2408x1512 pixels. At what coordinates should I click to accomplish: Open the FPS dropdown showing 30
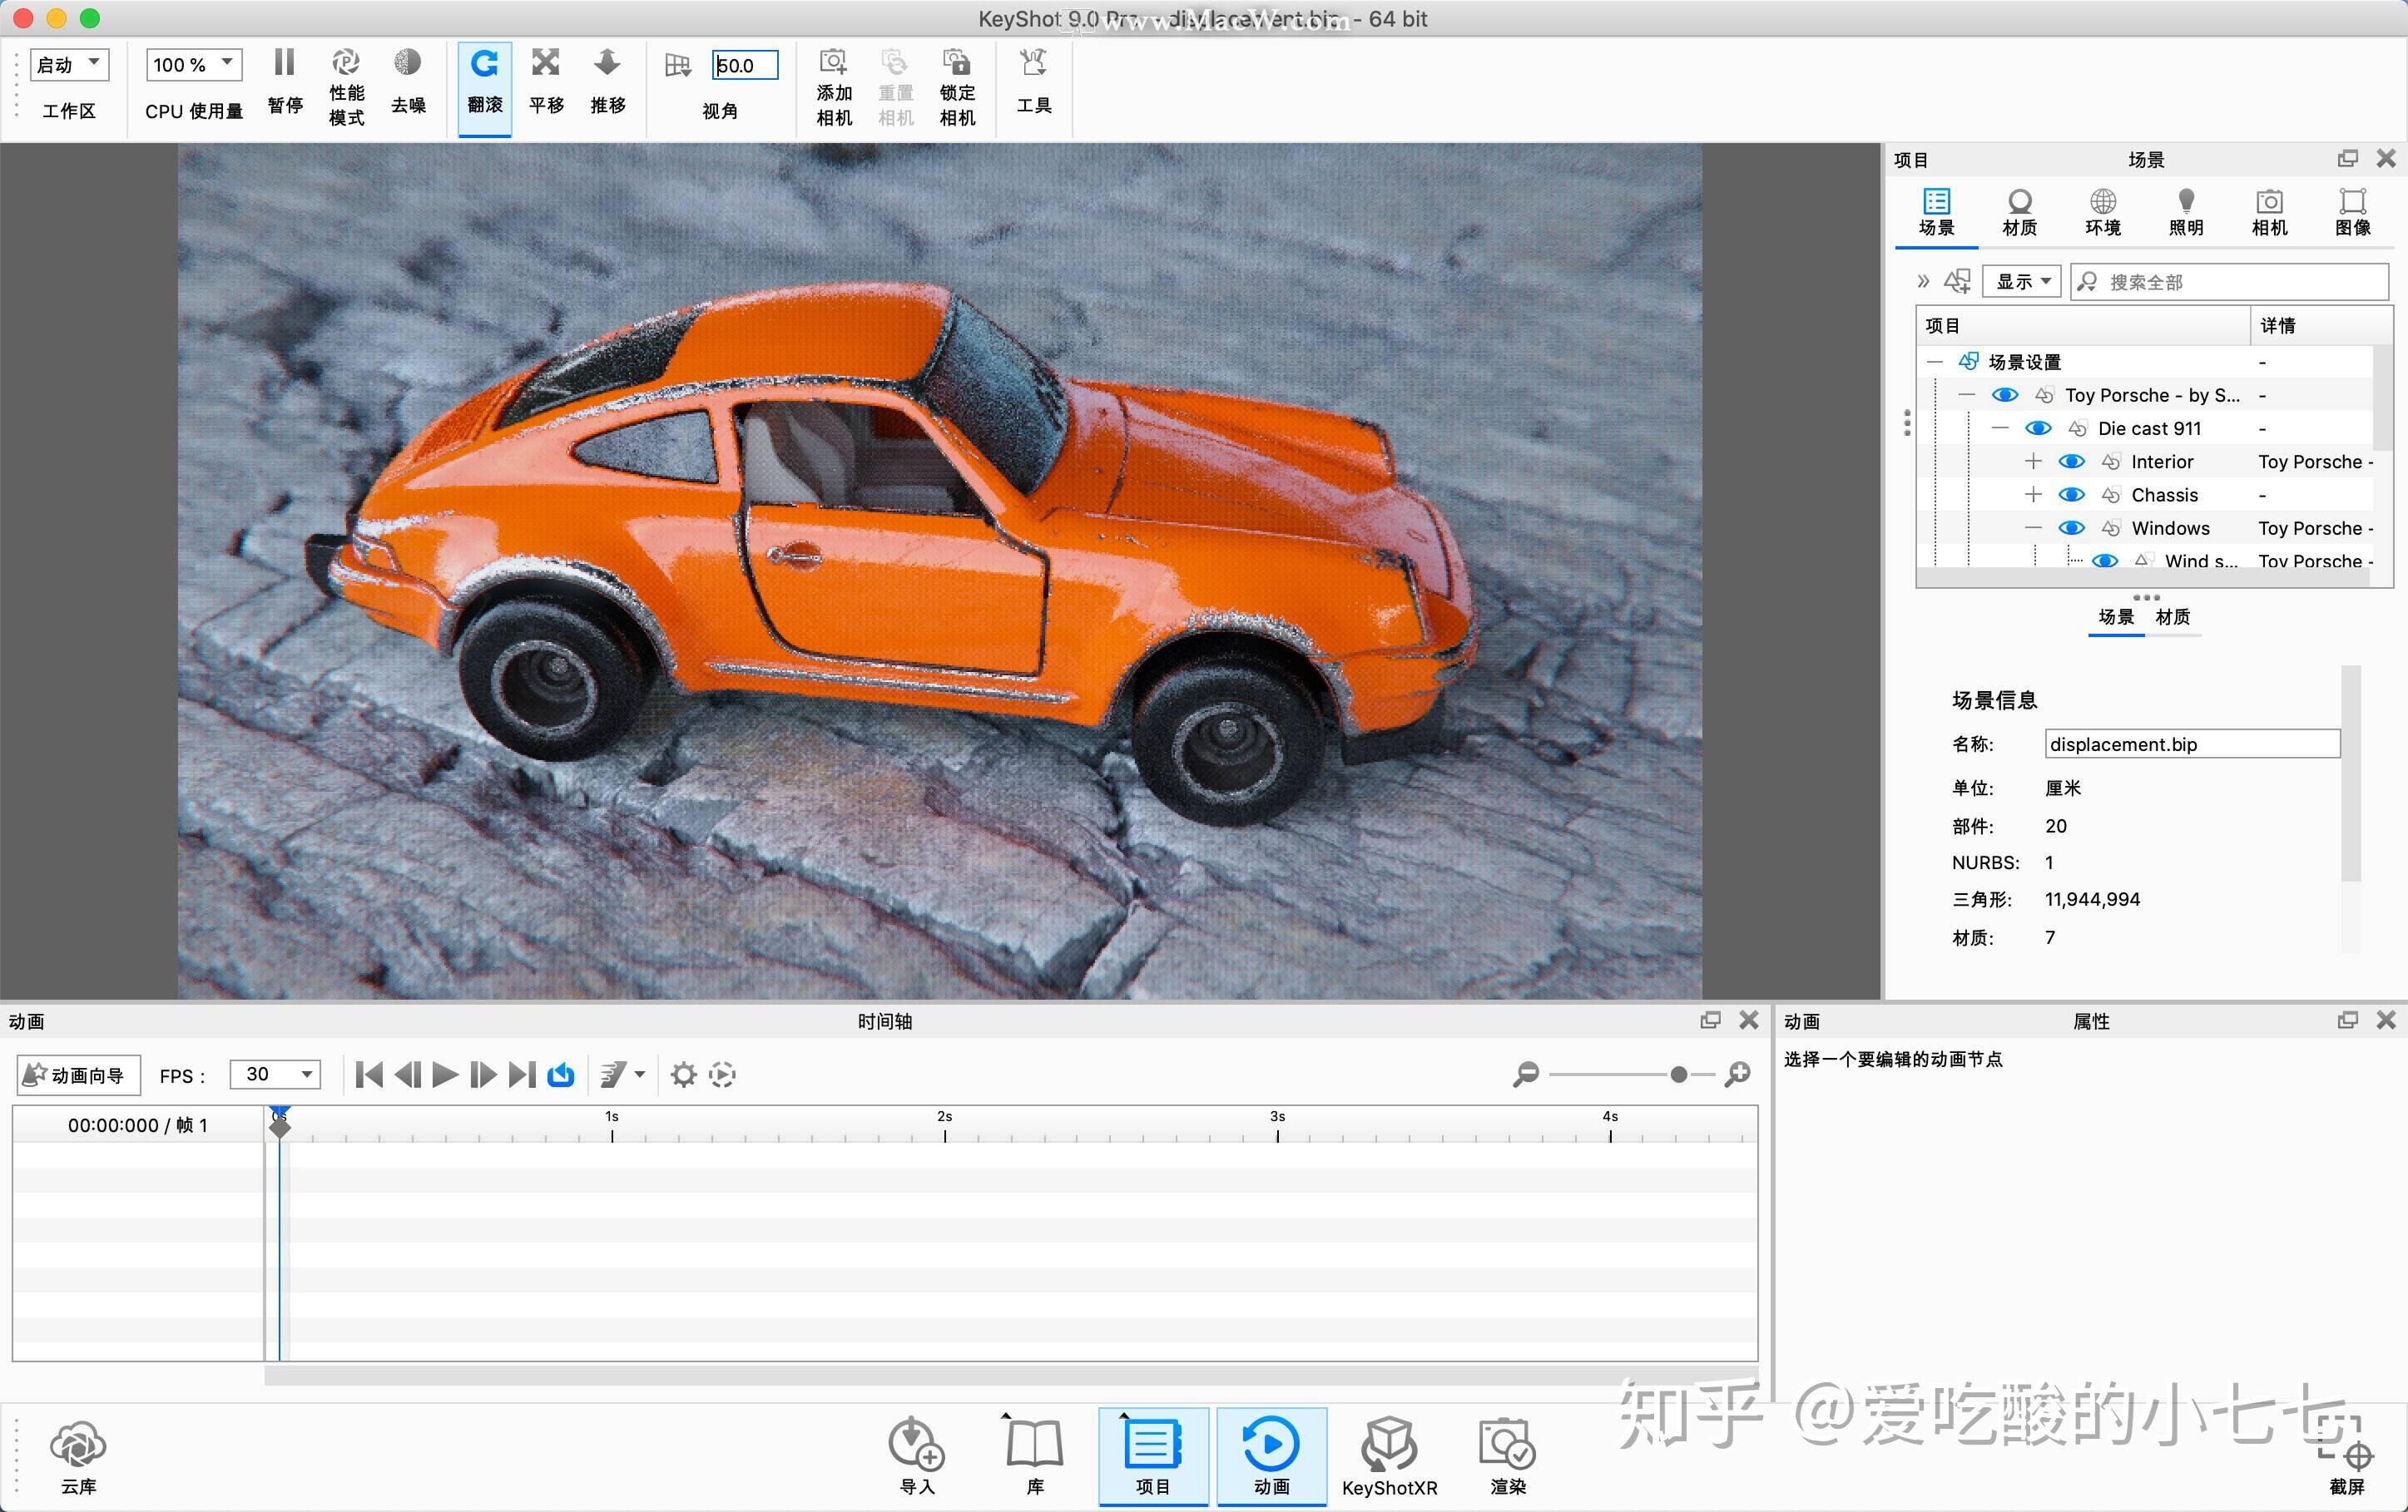(275, 1075)
